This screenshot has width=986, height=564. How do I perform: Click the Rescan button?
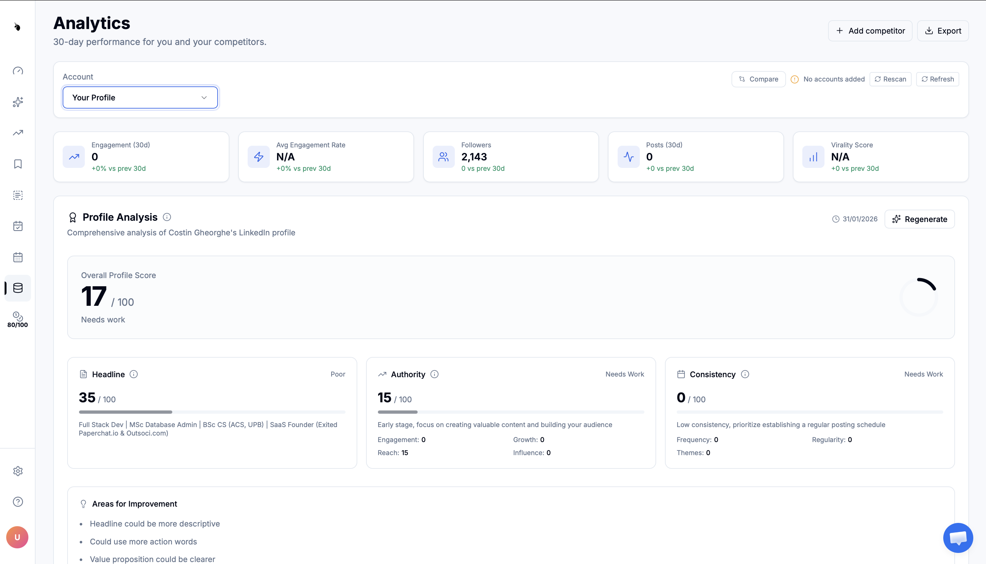[890, 79]
